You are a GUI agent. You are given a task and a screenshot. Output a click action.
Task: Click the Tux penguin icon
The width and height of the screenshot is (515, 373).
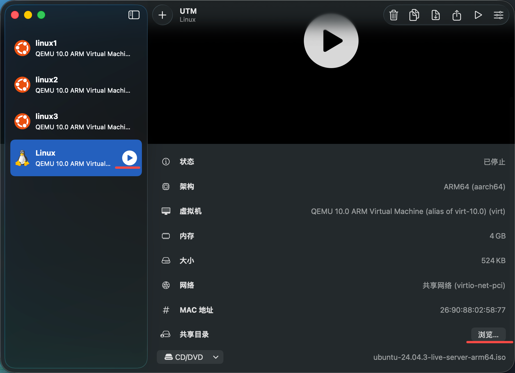(22, 158)
